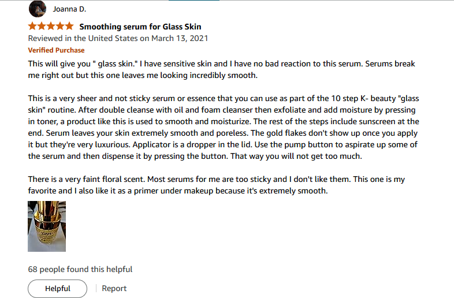Click the paragraph beginning This will give you
This screenshot has width=454, height=298.
coord(221,69)
